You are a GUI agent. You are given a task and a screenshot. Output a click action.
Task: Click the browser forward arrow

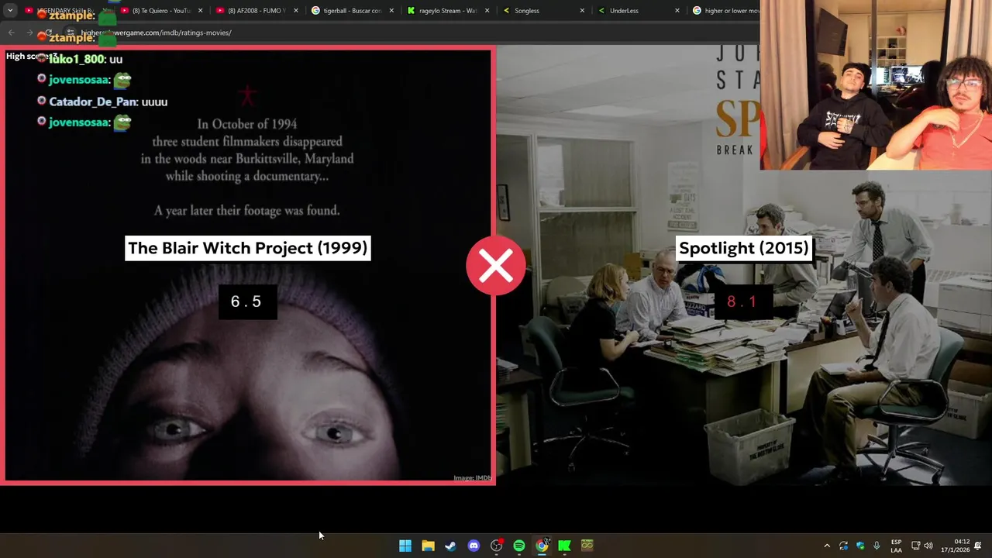point(29,33)
